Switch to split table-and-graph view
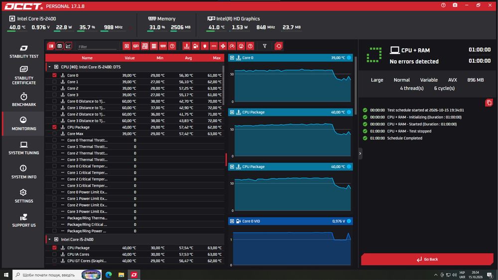Viewport: 498px width, 280px height. (x=51, y=46)
